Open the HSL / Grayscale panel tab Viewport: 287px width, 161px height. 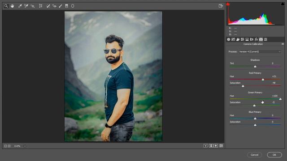pyautogui.click(x=242, y=39)
